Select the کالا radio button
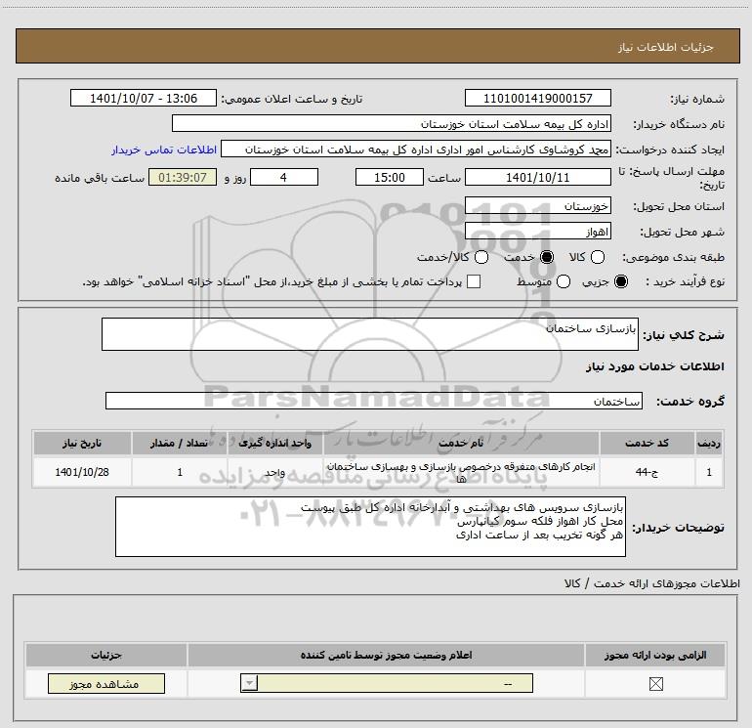 pyautogui.click(x=598, y=257)
